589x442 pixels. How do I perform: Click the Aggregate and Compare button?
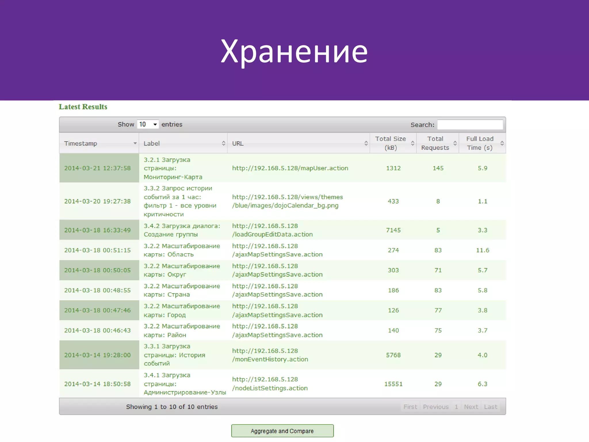pyautogui.click(x=282, y=431)
